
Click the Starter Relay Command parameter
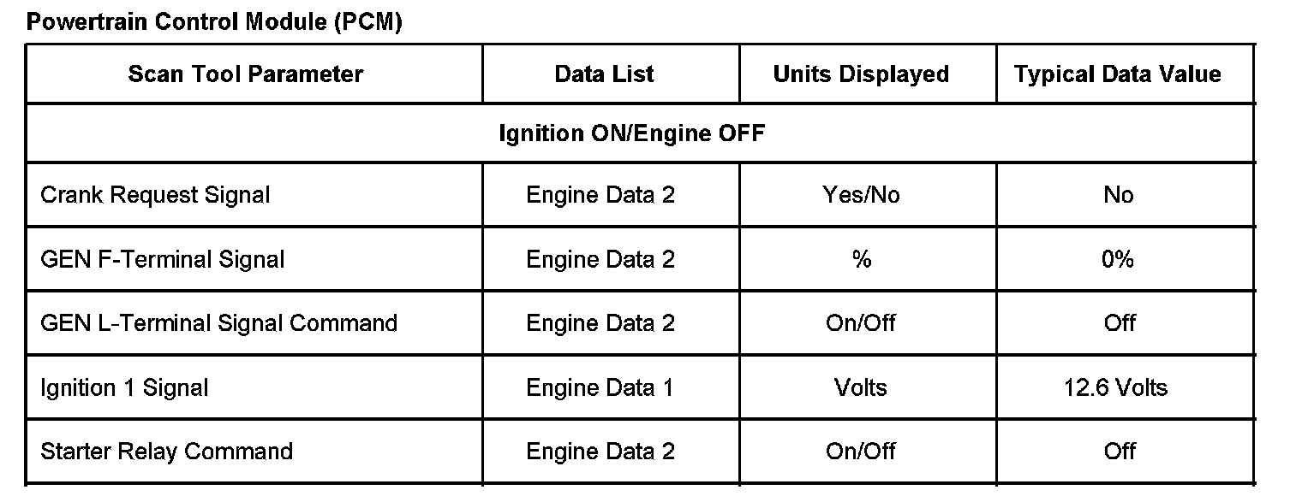pyautogui.click(x=166, y=451)
